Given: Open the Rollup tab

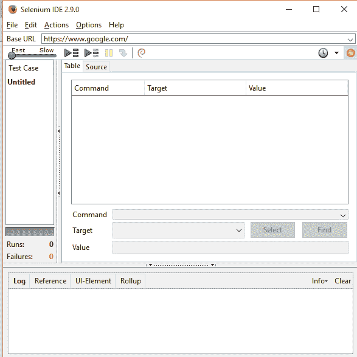Looking at the screenshot, I should [x=131, y=281].
